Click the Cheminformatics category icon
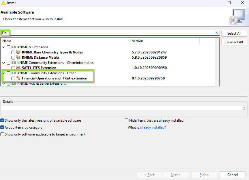 point(14,63)
